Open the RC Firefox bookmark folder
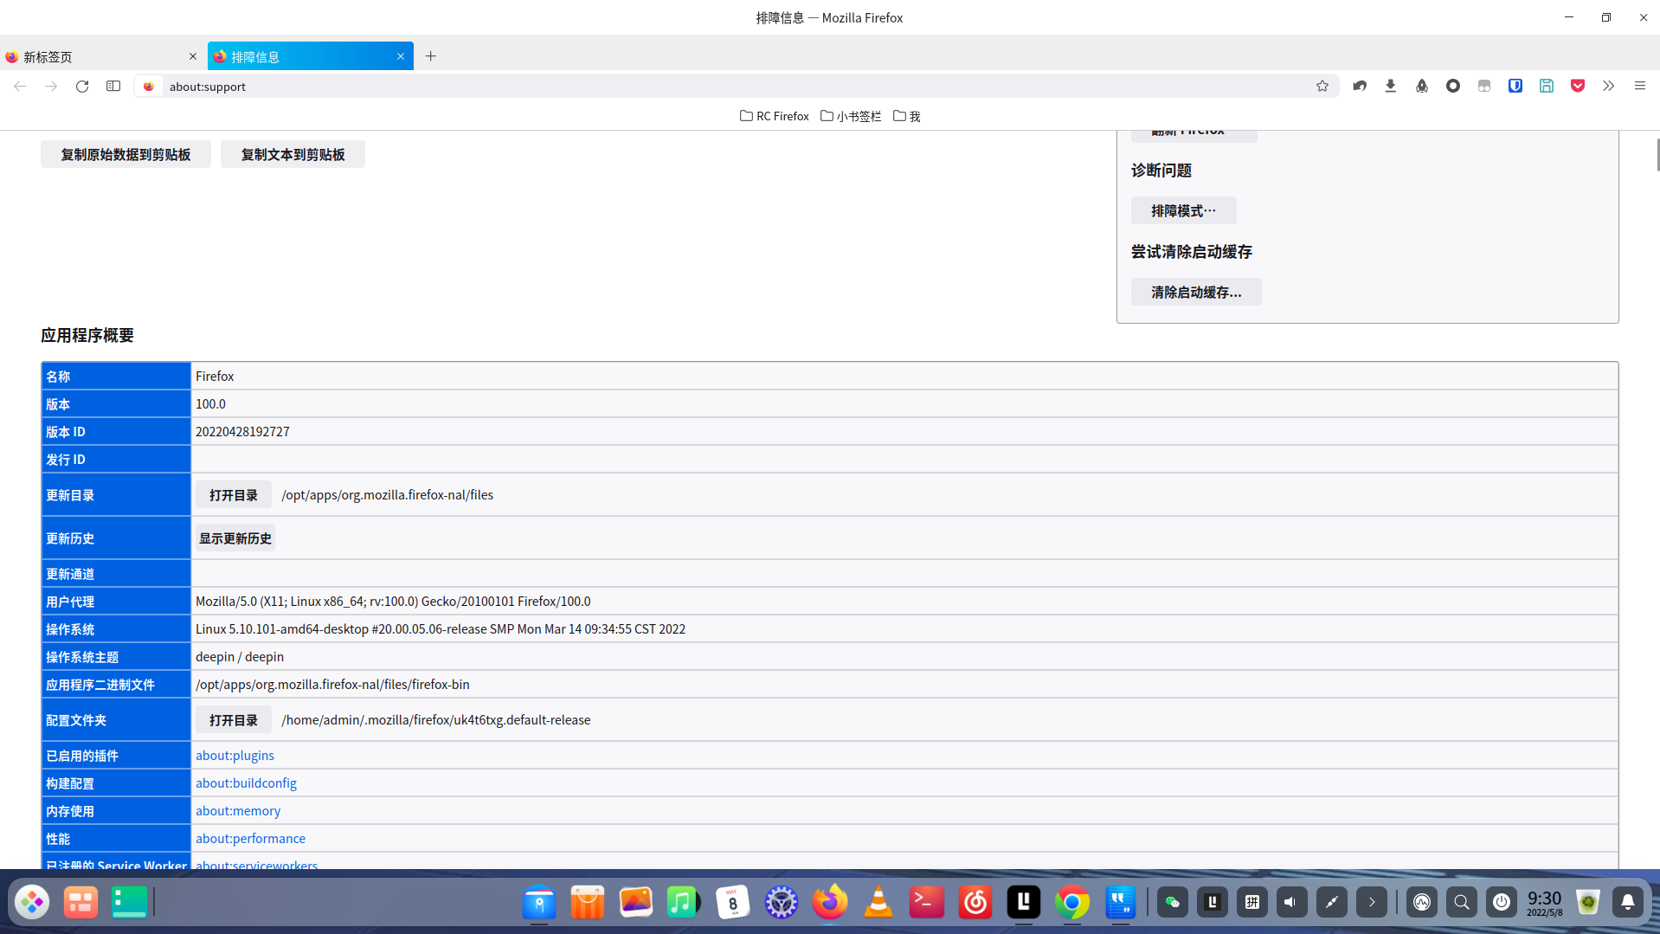Viewport: 1660px width, 934px height. click(775, 116)
